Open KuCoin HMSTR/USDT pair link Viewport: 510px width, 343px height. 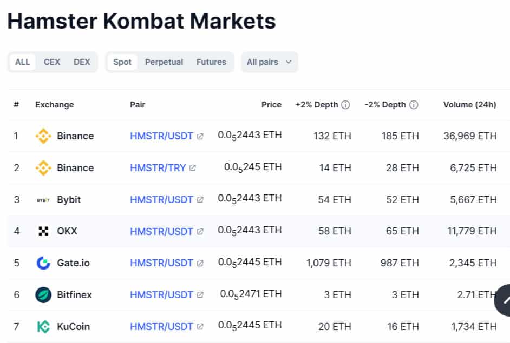[x=162, y=326]
